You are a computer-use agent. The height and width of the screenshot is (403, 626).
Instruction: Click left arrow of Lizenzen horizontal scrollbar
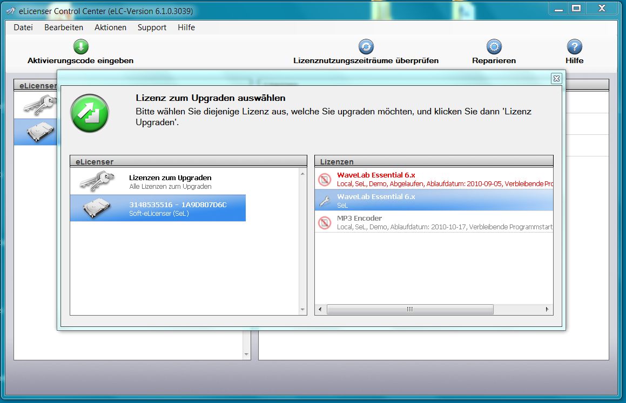click(x=320, y=309)
